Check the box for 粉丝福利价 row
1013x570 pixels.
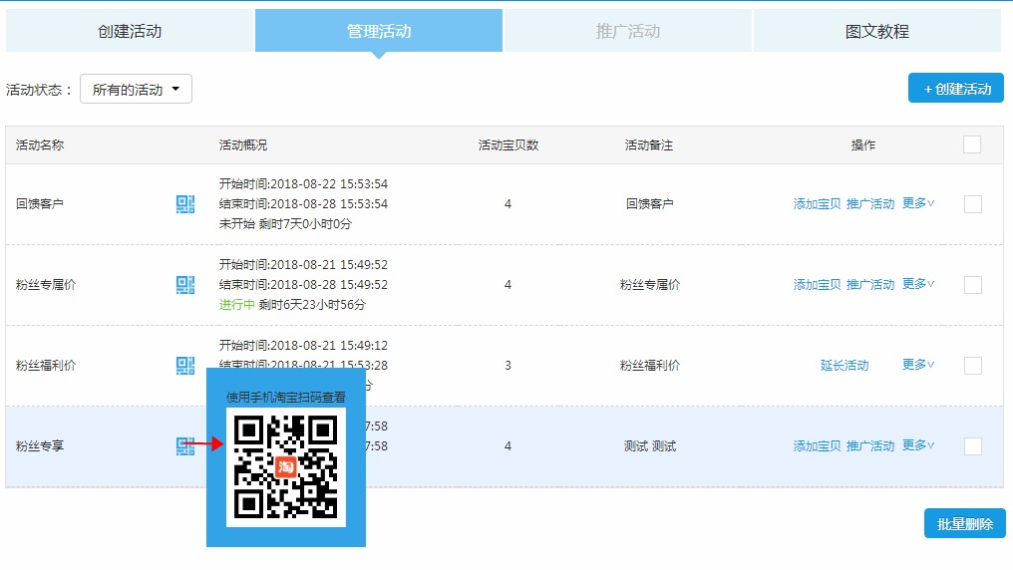coord(972,366)
